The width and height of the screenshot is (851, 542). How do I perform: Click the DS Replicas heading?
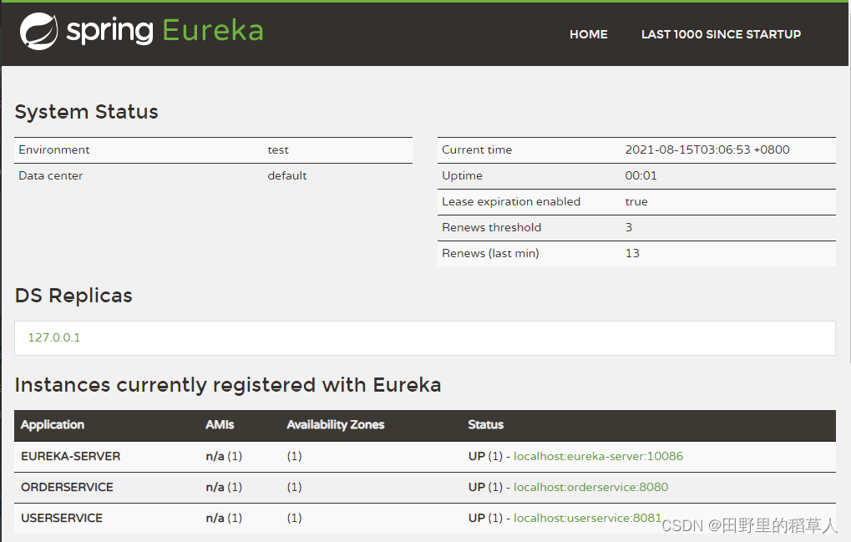tap(73, 296)
